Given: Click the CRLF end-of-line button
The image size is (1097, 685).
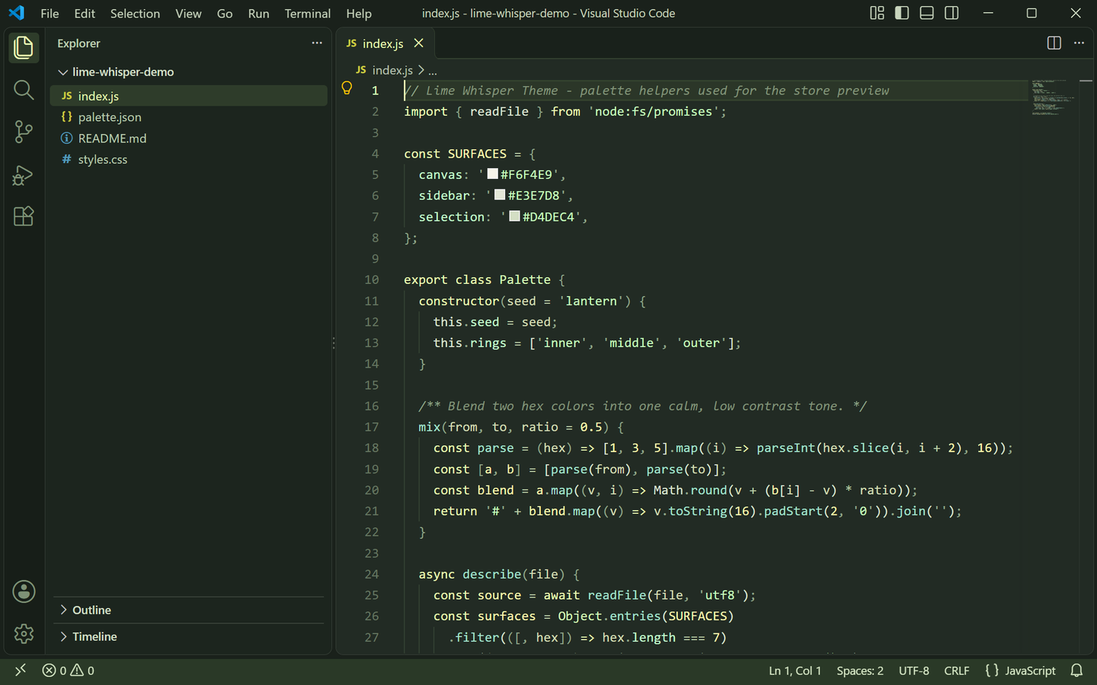Looking at the screenshot, I should (x=957, y=671).
